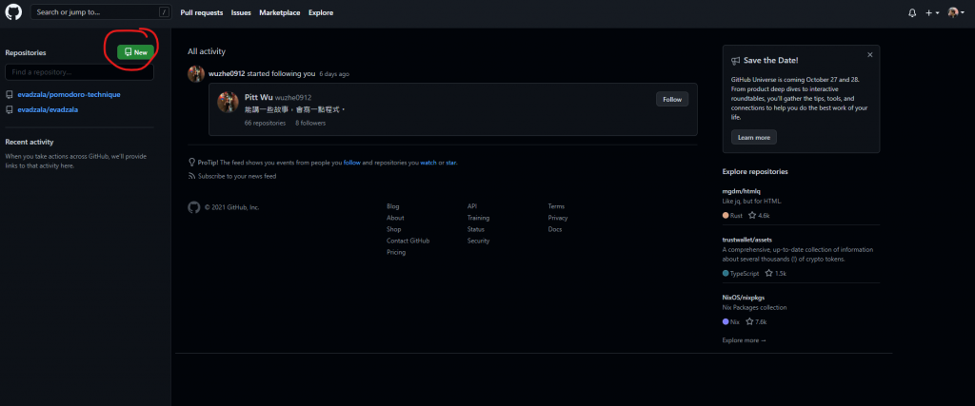This screenshot has width=975, height=406.
Task: Click the TypeScript language dot
Action: [x=726, y=273]
